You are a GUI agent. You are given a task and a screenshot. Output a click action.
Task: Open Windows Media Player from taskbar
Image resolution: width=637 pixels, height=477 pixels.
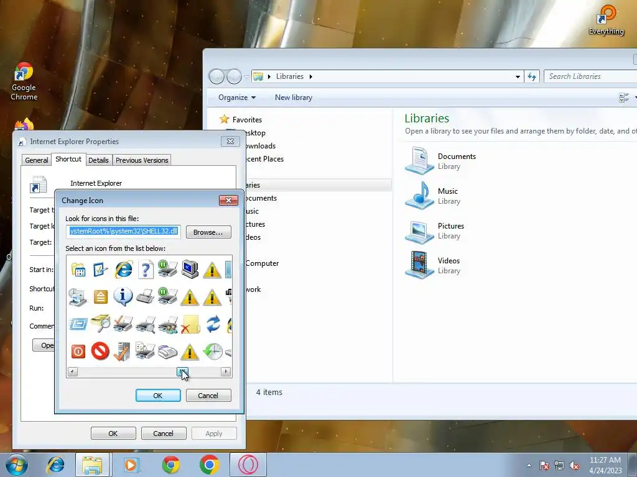[131, 465]
